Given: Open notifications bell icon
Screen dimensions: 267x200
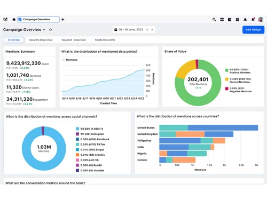Looking at the screenshot, I should point(253,19).
